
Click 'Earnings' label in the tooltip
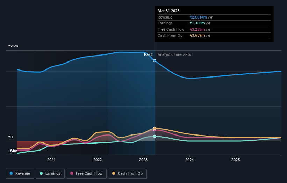pyautogui.click(x=165, y=23)
